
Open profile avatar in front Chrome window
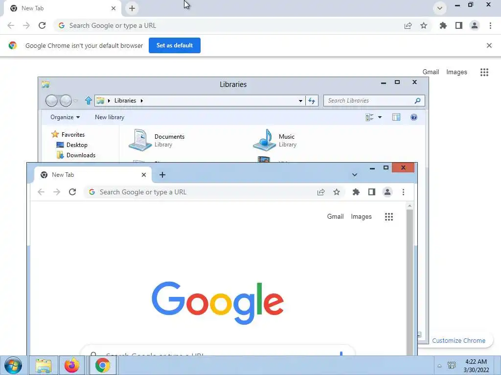point(387,192)
